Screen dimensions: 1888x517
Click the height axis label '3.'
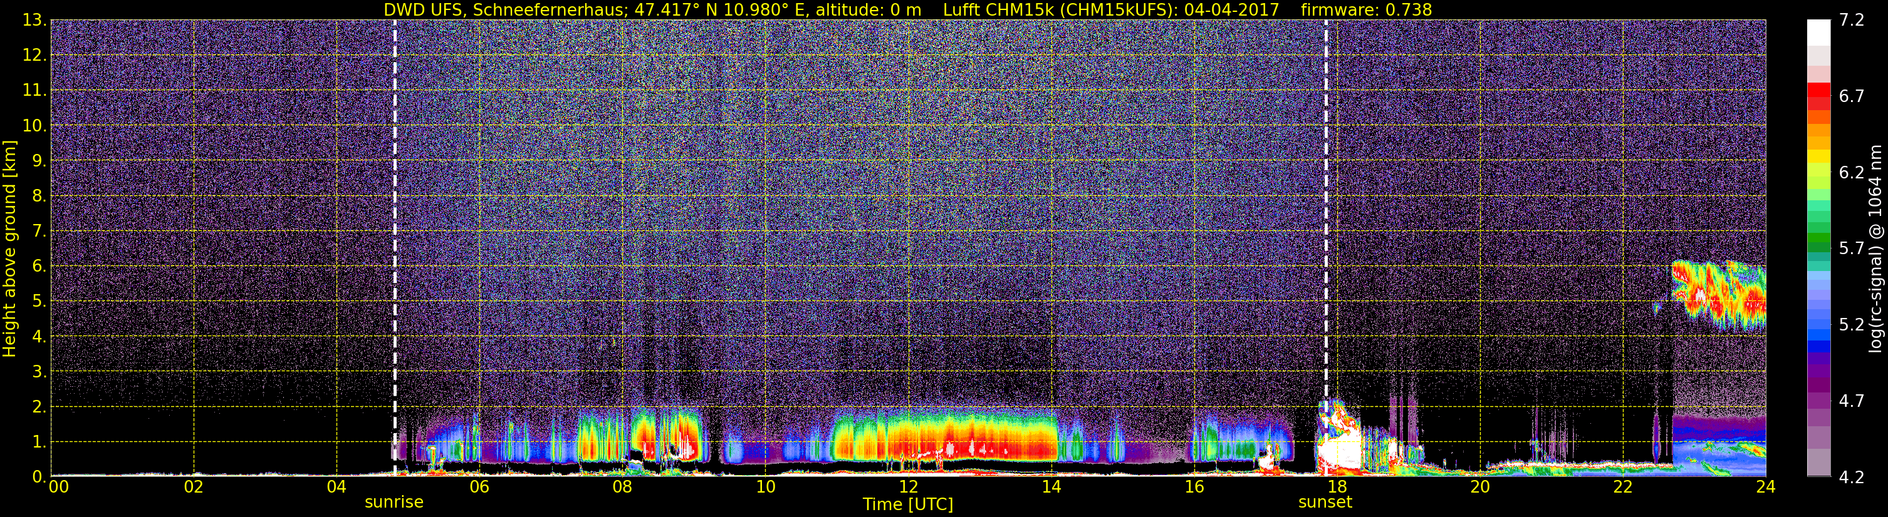click(39, 371)
